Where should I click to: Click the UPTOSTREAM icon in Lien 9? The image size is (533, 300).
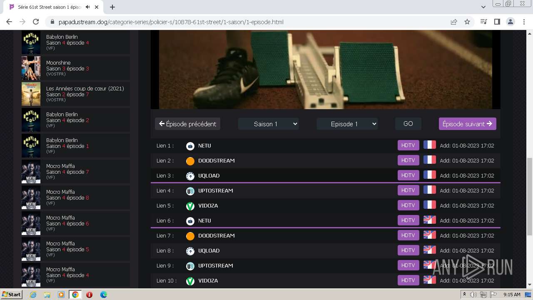190,266
